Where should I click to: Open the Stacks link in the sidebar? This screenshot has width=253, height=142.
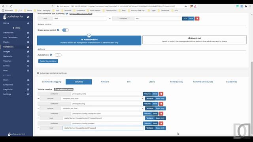[x=6, y=42]
